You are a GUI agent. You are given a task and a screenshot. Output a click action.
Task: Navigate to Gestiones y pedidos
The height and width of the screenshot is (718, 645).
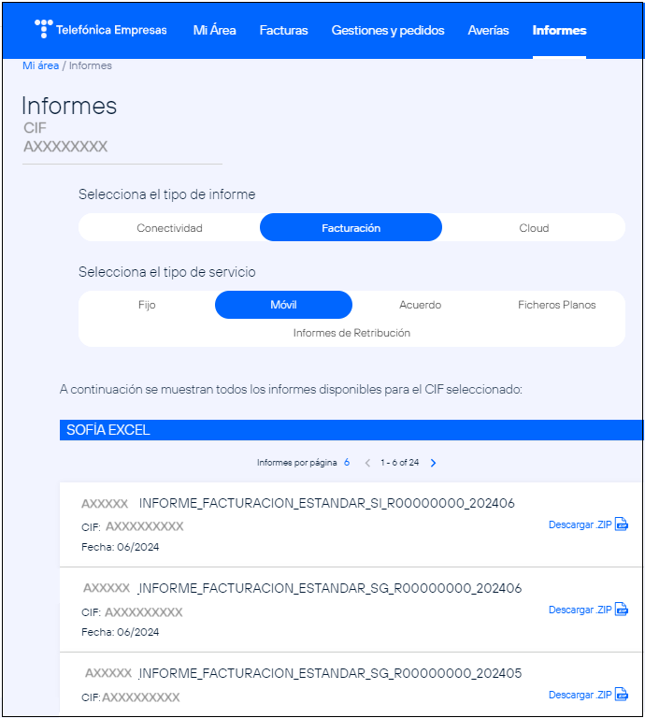387,30
